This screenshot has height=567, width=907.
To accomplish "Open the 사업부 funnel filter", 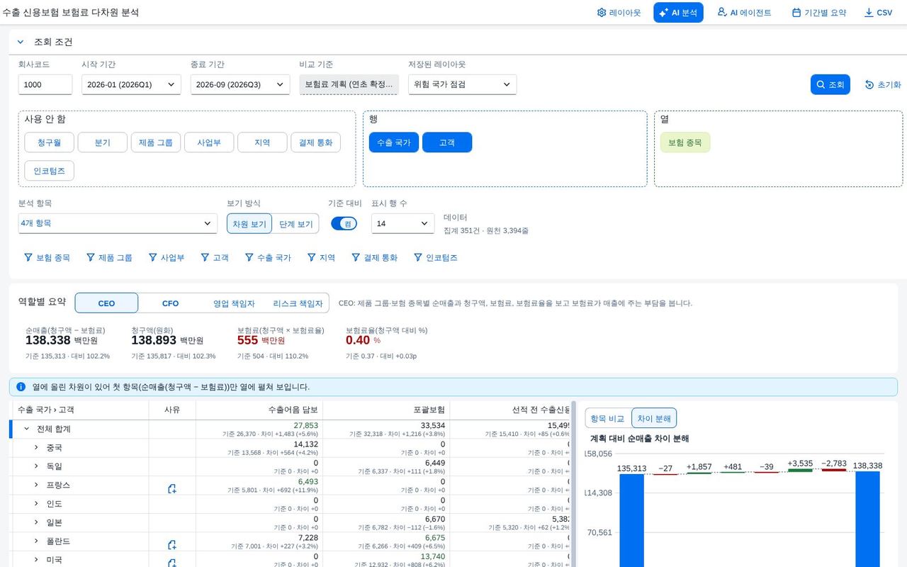I will [x=167, y=258].
